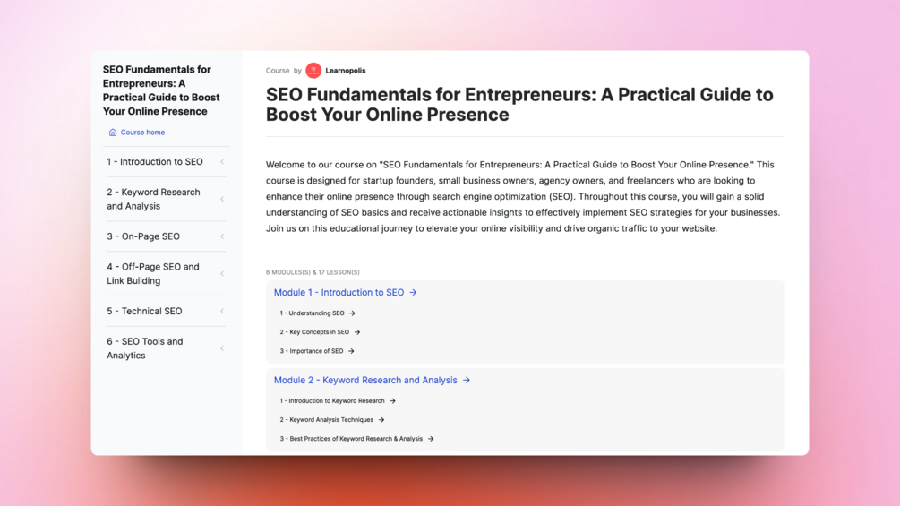Click arrow beside Understanding SEO lesson
Viewport: 900px width, 506px height.
(353, 313)
